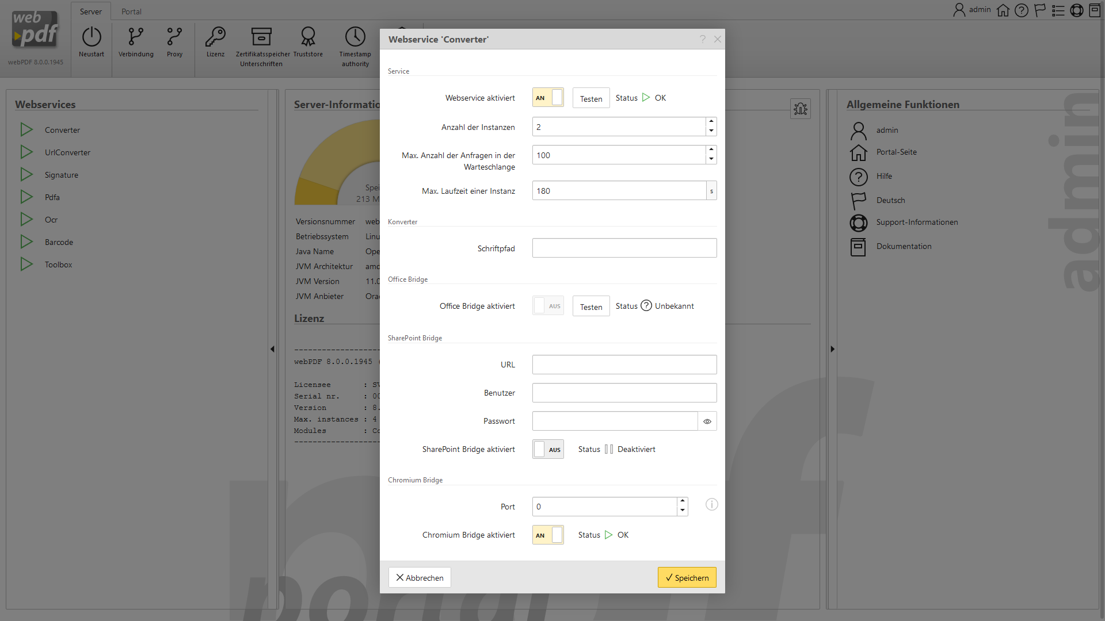
Task: Increase Anzahl der Instanzen with up arrow
Action: [x=711, y=122]
